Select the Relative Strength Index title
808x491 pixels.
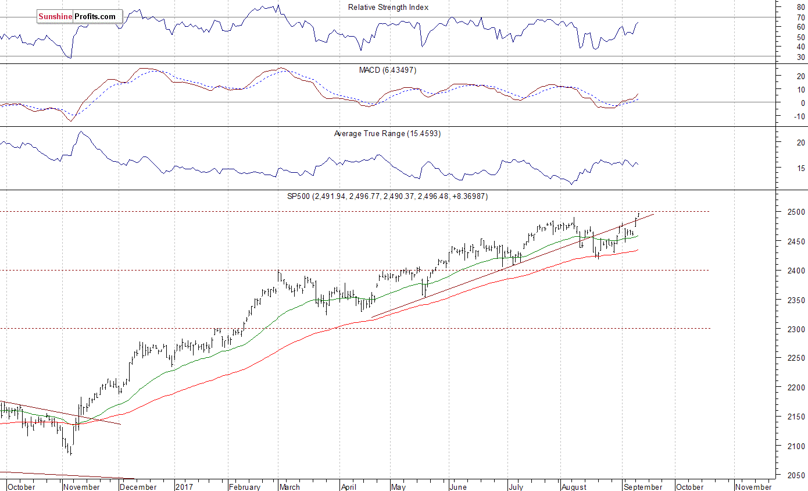click(388, 8)
